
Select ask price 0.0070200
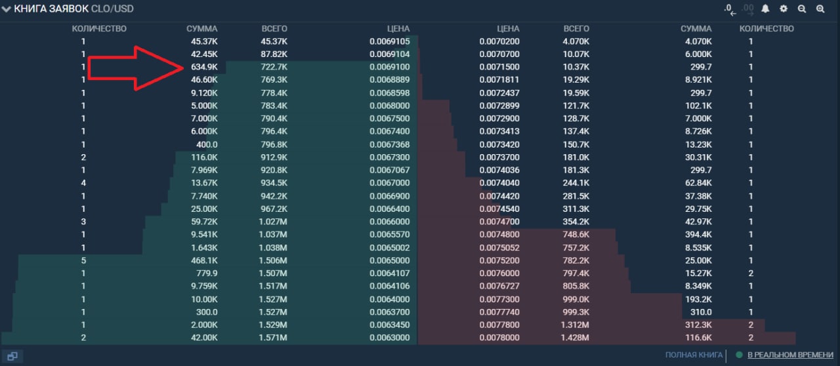(499, 41)
